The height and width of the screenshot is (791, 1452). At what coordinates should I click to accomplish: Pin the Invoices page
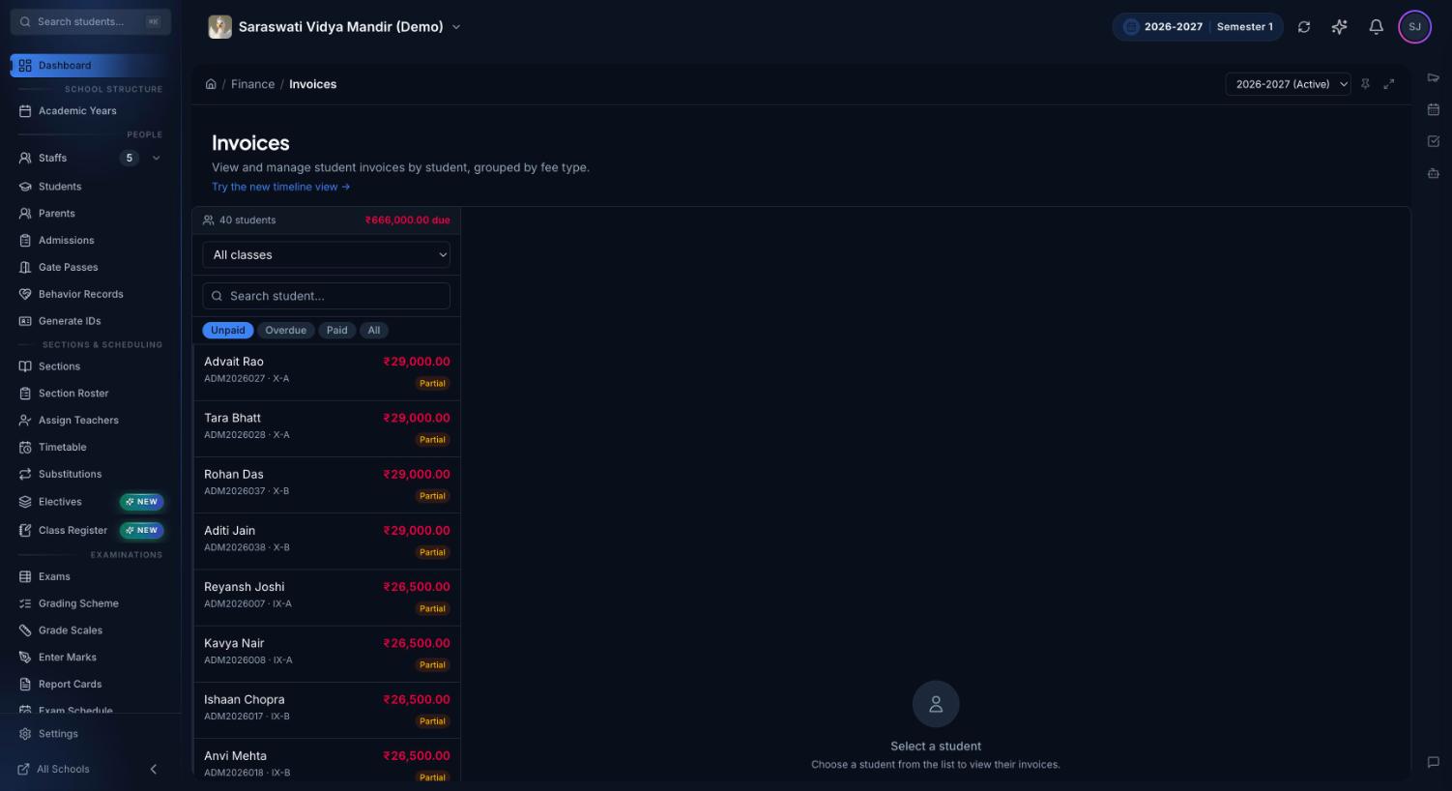tap(1365, 84)
